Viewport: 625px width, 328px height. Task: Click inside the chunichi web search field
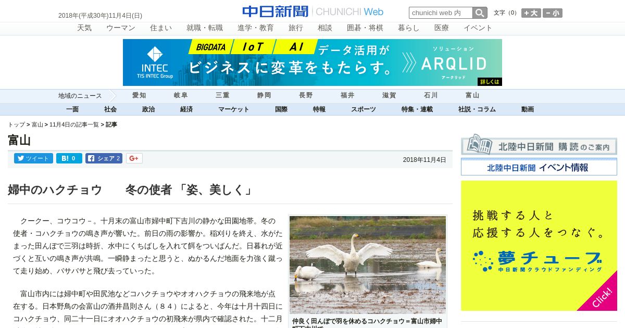pyautogui.click(x=441, y=13)
